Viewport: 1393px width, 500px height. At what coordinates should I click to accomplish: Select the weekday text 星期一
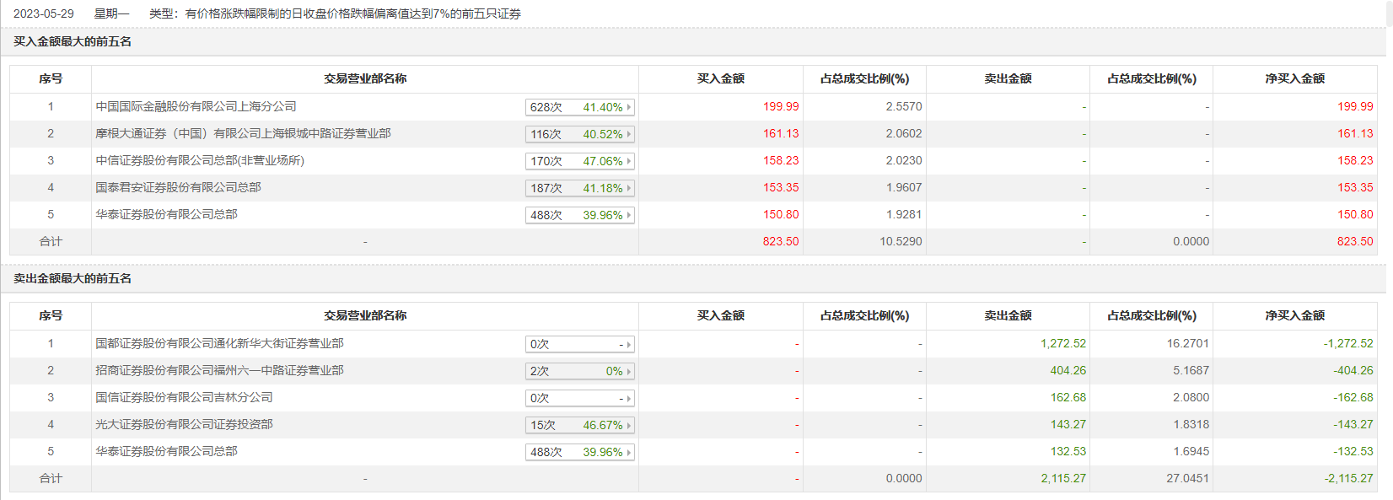(111, 13)
